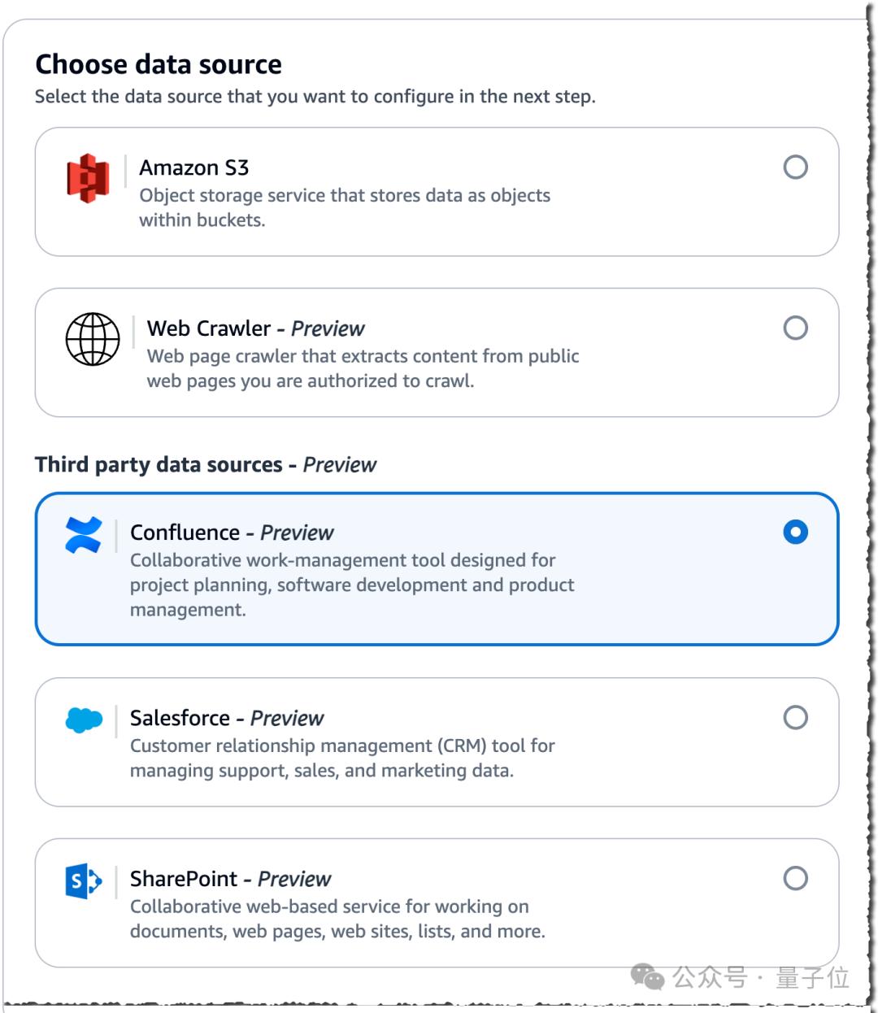Click the Amazon S3 object storage description
Screen dimensions: 878x1013
point(345,207)
